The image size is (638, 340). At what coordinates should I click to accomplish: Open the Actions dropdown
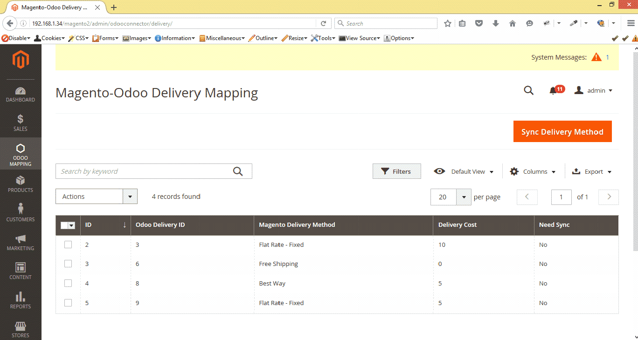97,197
